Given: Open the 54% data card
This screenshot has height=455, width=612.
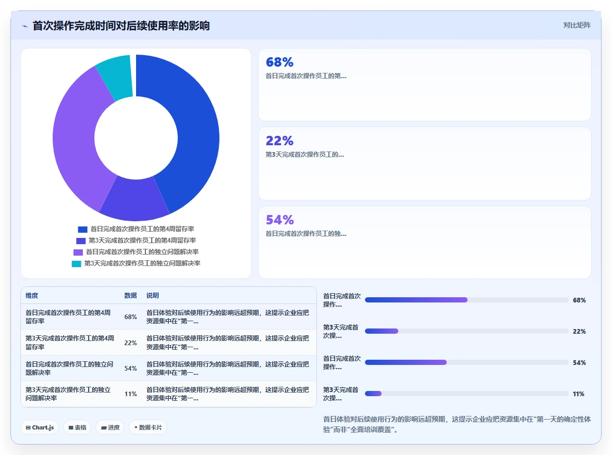Looking at the screenshot, I should 425,242.
